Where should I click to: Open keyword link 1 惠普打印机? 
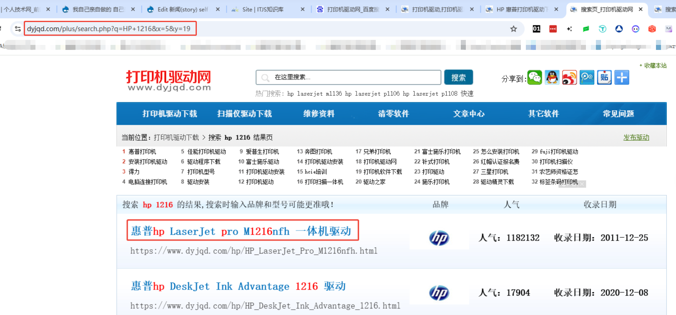142,151
